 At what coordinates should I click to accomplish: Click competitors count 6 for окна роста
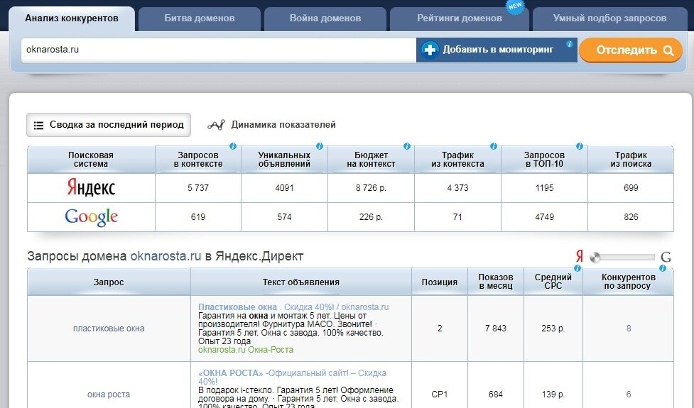629,395
